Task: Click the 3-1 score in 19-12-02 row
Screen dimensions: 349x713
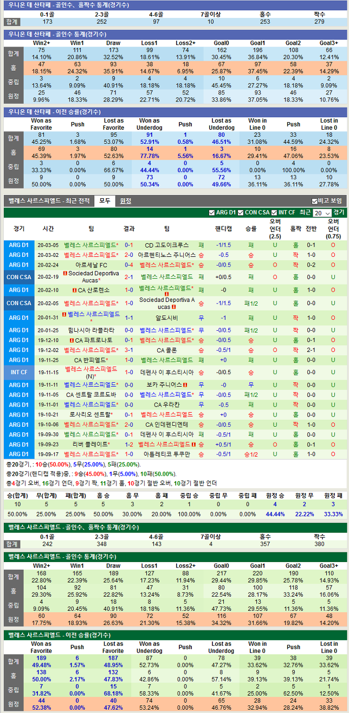Action: [x=129, y=350]
